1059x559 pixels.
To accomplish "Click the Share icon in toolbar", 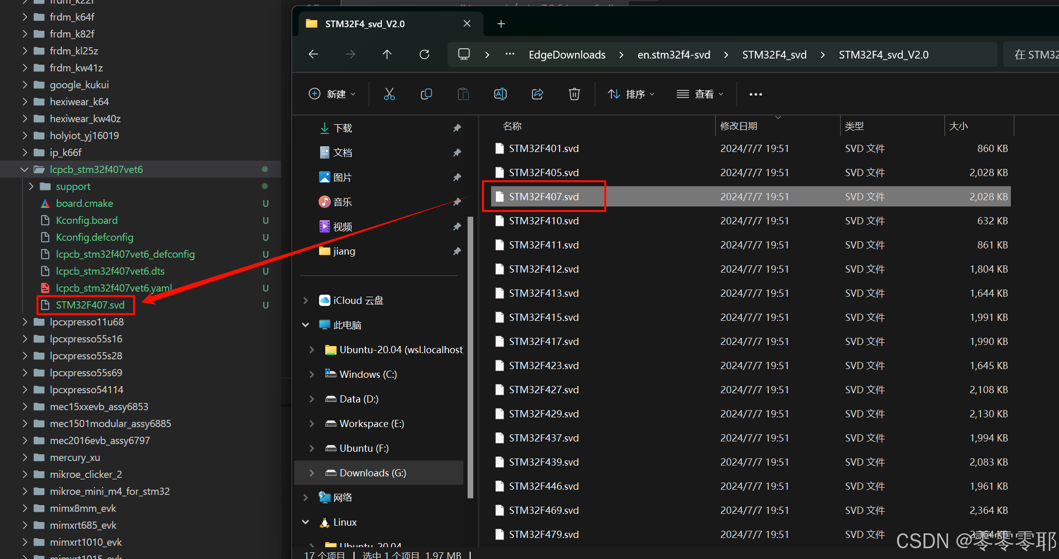I will coord(537,94).
